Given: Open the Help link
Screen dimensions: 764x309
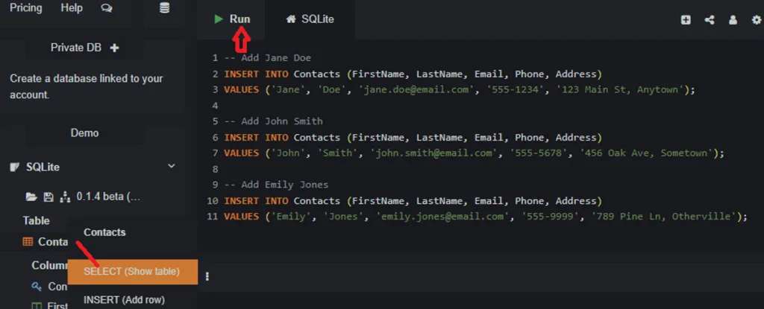Looking at the screenshot, I should tap(72, 8).
